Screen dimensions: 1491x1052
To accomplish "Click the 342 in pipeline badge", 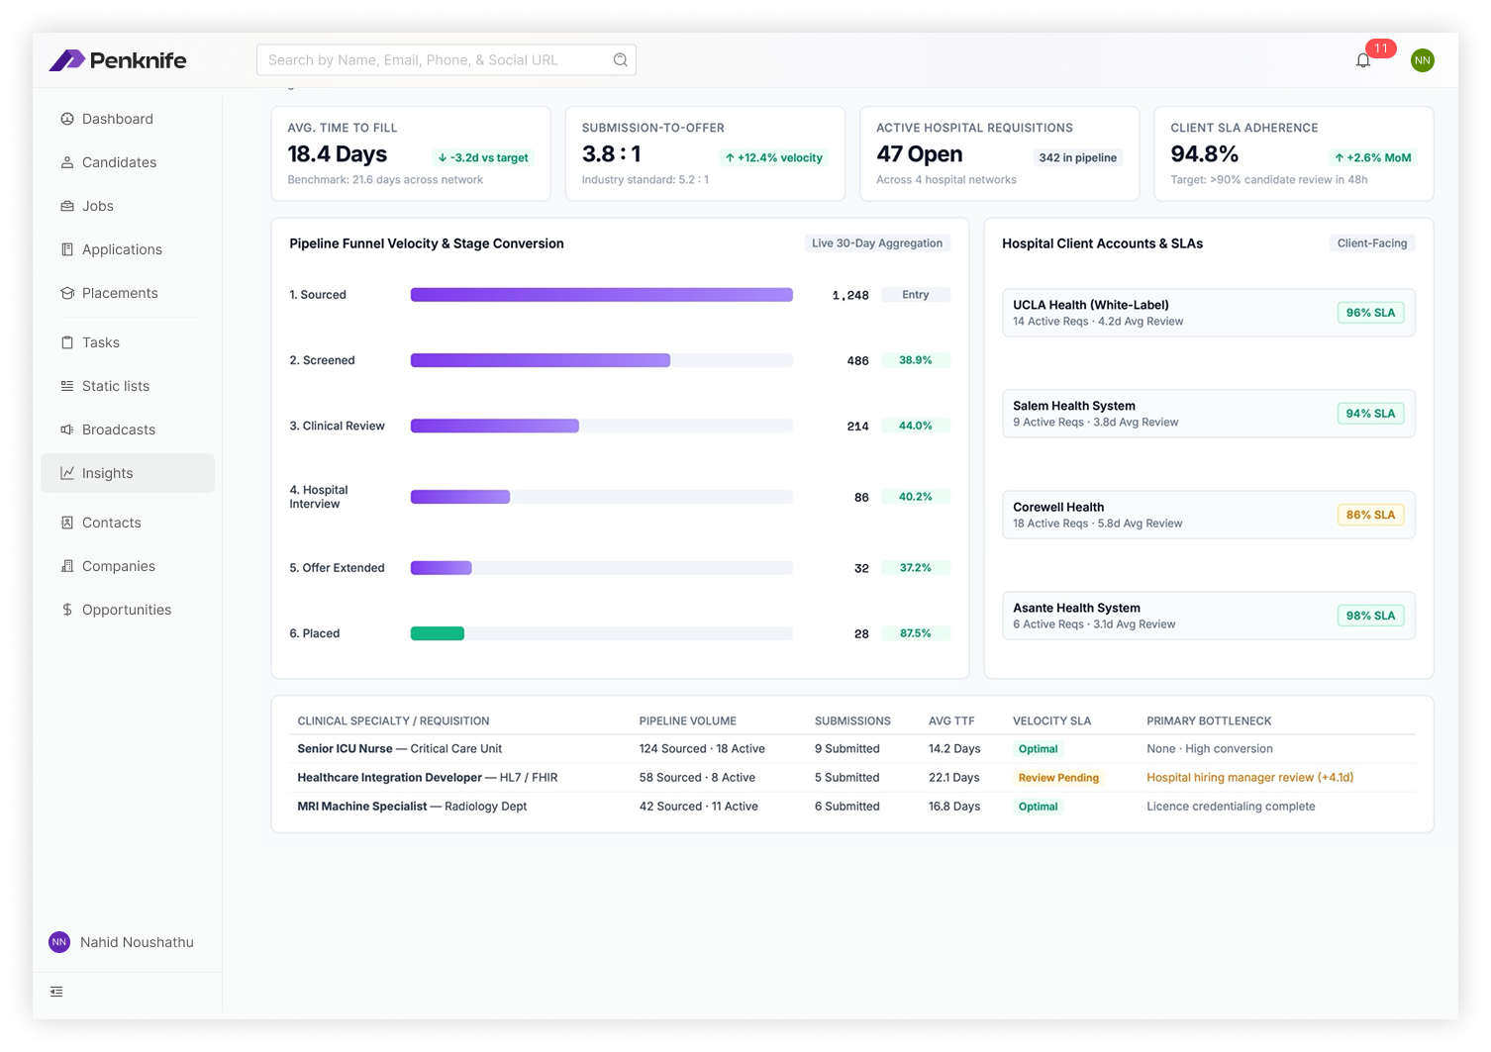I will (1078, 157).
